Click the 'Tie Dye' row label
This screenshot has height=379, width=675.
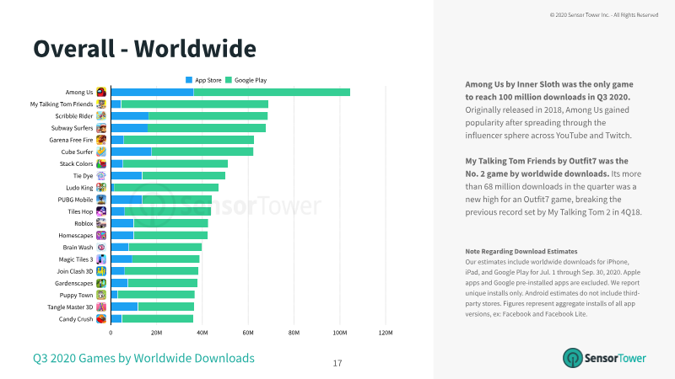83,176
